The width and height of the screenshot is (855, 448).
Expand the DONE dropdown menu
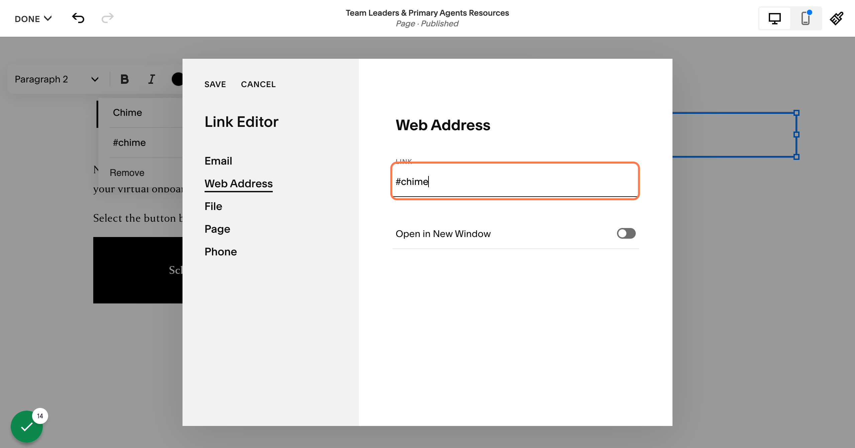[33, 19]
